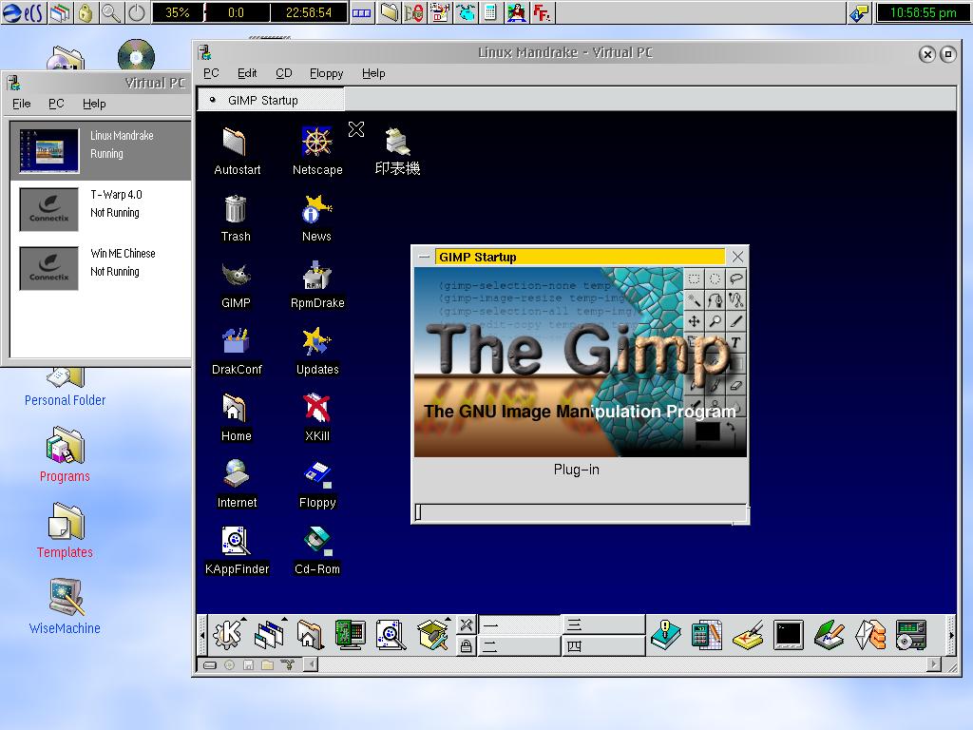Open the CD menu in Linux Mandrake window

283,73
